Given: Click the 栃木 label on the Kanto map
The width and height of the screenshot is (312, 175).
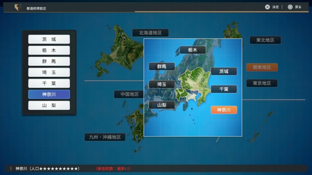Looking at the screenshot, I should pos(193,50).
